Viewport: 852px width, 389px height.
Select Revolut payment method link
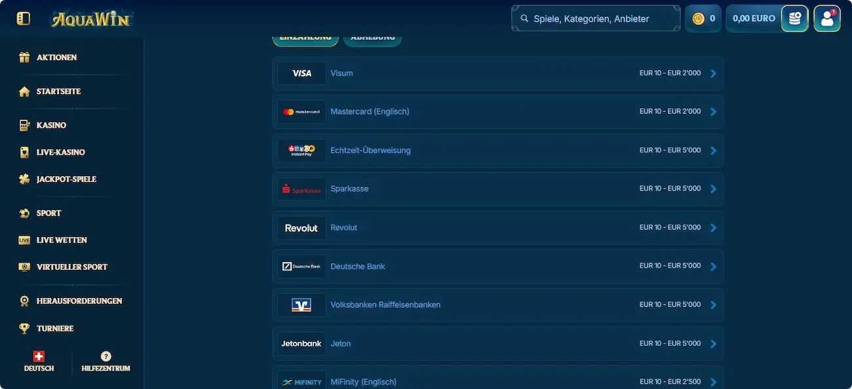pyautogui.click(x=344, y=228)
